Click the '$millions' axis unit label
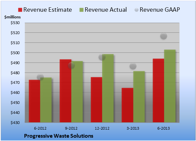Screen dimensions: 196x141 pos(13,17)
